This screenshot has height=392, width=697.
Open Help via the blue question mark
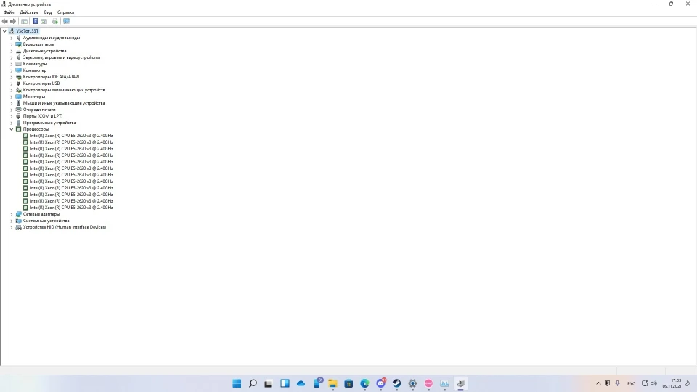tap(35, 21)
